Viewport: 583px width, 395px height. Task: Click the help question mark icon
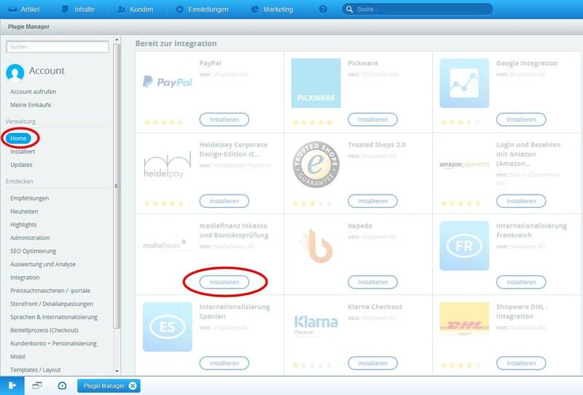click(323, 9)
